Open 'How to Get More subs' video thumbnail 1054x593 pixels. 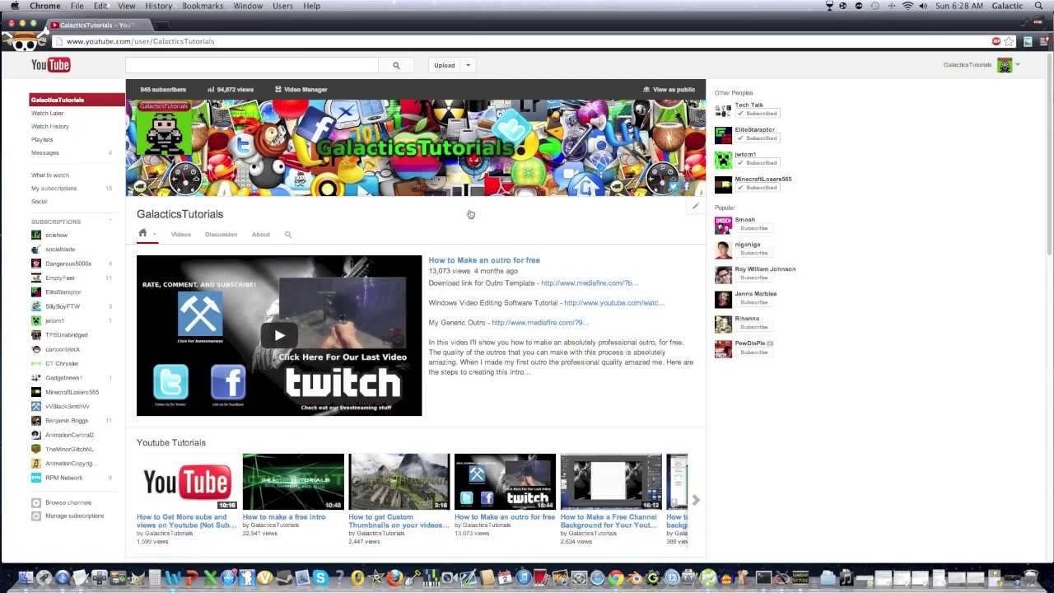pos(188,482)
